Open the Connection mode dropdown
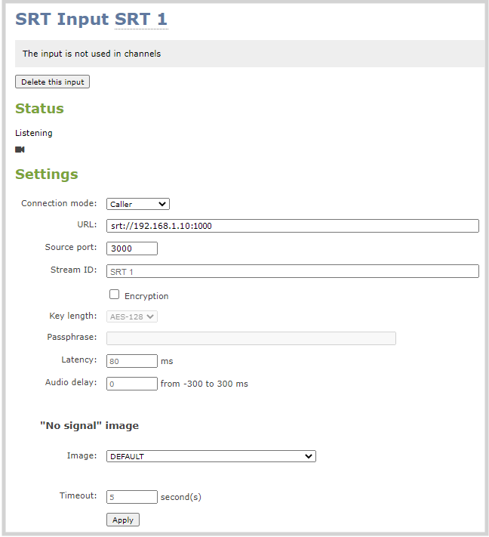489x537 pixels. tap(138, 204)
